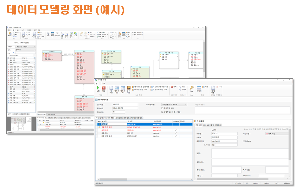Switch to 테이블 이행정보 tab
This screenshot has height=188, width=296.
tap(137, 118)
